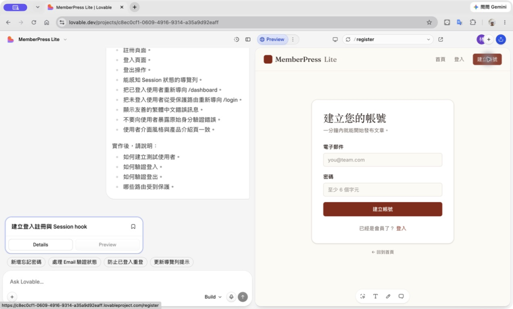Bookmark the Session hook card
Image resolution: width=513 pixels, height=309 pixels.
click(133, 226)
